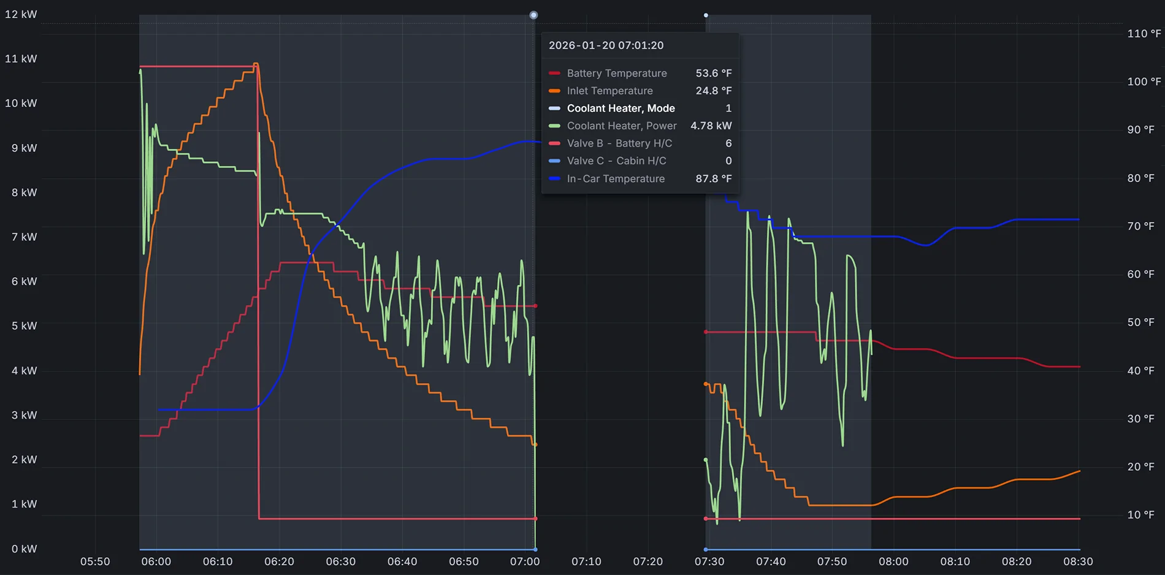The width and height of the screenshot is (1165, 575).
Task: Click the tooltip timestamp 2026-01-20 07:01:20
Action: (x=606, y=45)
